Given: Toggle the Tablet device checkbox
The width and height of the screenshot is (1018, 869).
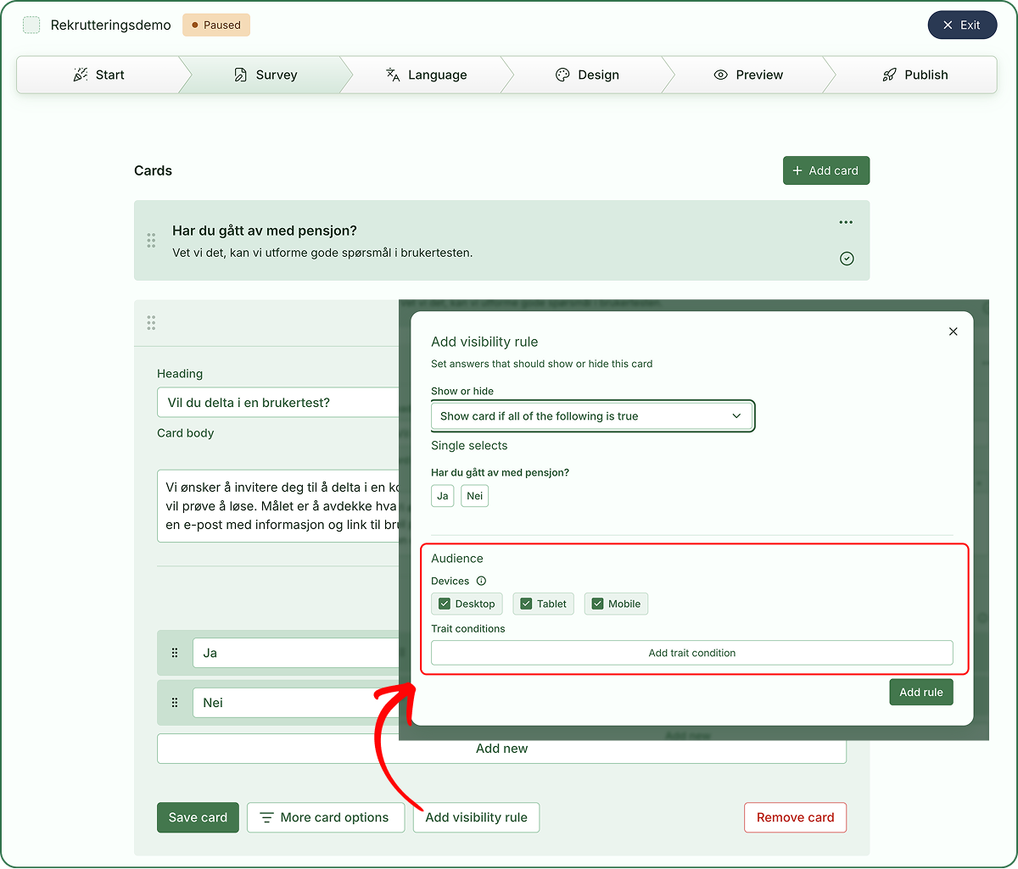Looking at the screenshot, I should click(x=526, y=604).
